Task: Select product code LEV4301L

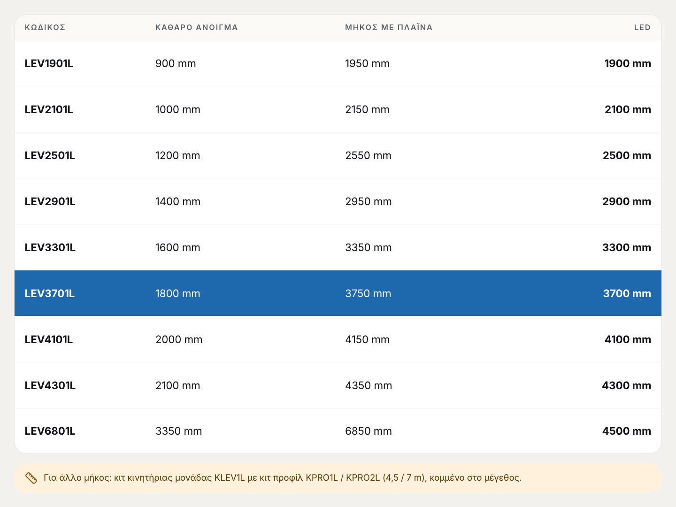Action: pos(50,385)
